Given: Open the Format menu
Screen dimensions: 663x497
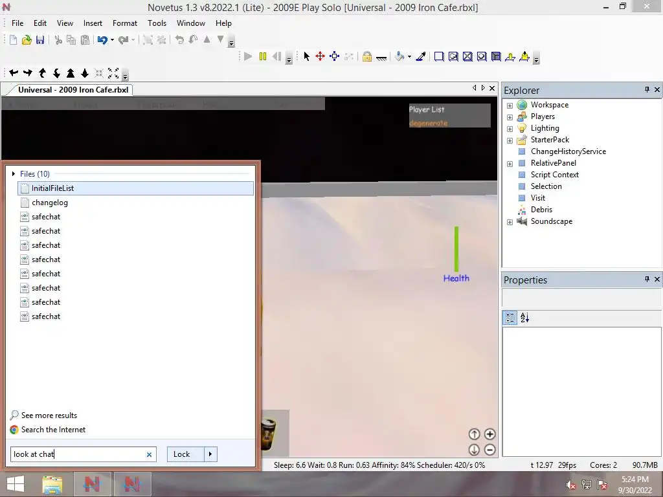Looking at the screenshot, I should click(125, 23).
